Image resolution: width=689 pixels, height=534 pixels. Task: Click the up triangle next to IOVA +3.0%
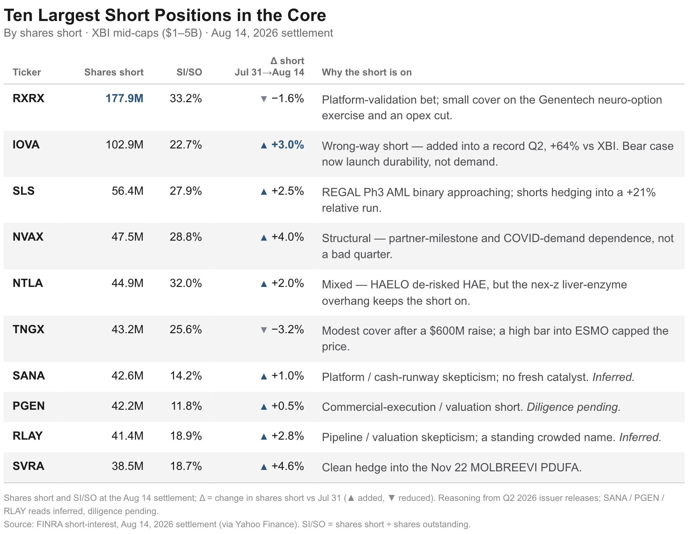point(264,145)
